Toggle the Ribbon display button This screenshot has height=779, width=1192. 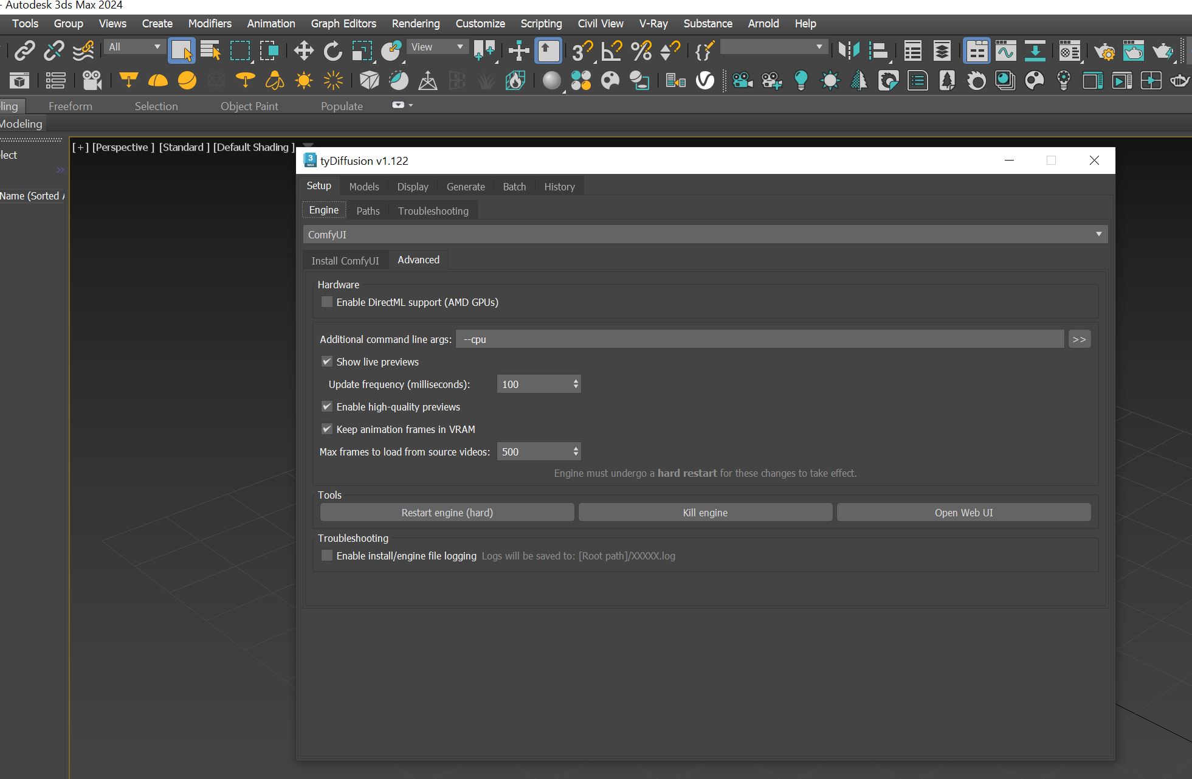click(x=977, y=50)
